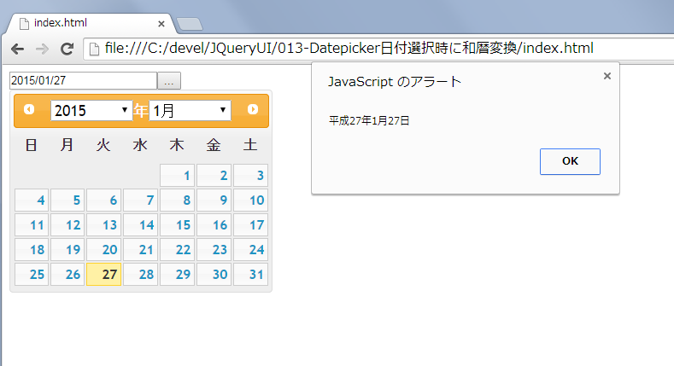Image resolution: width=674 pixels, height=366 pixels.
Task: Open the year 2015 dropdown
Action: (91, 111)
